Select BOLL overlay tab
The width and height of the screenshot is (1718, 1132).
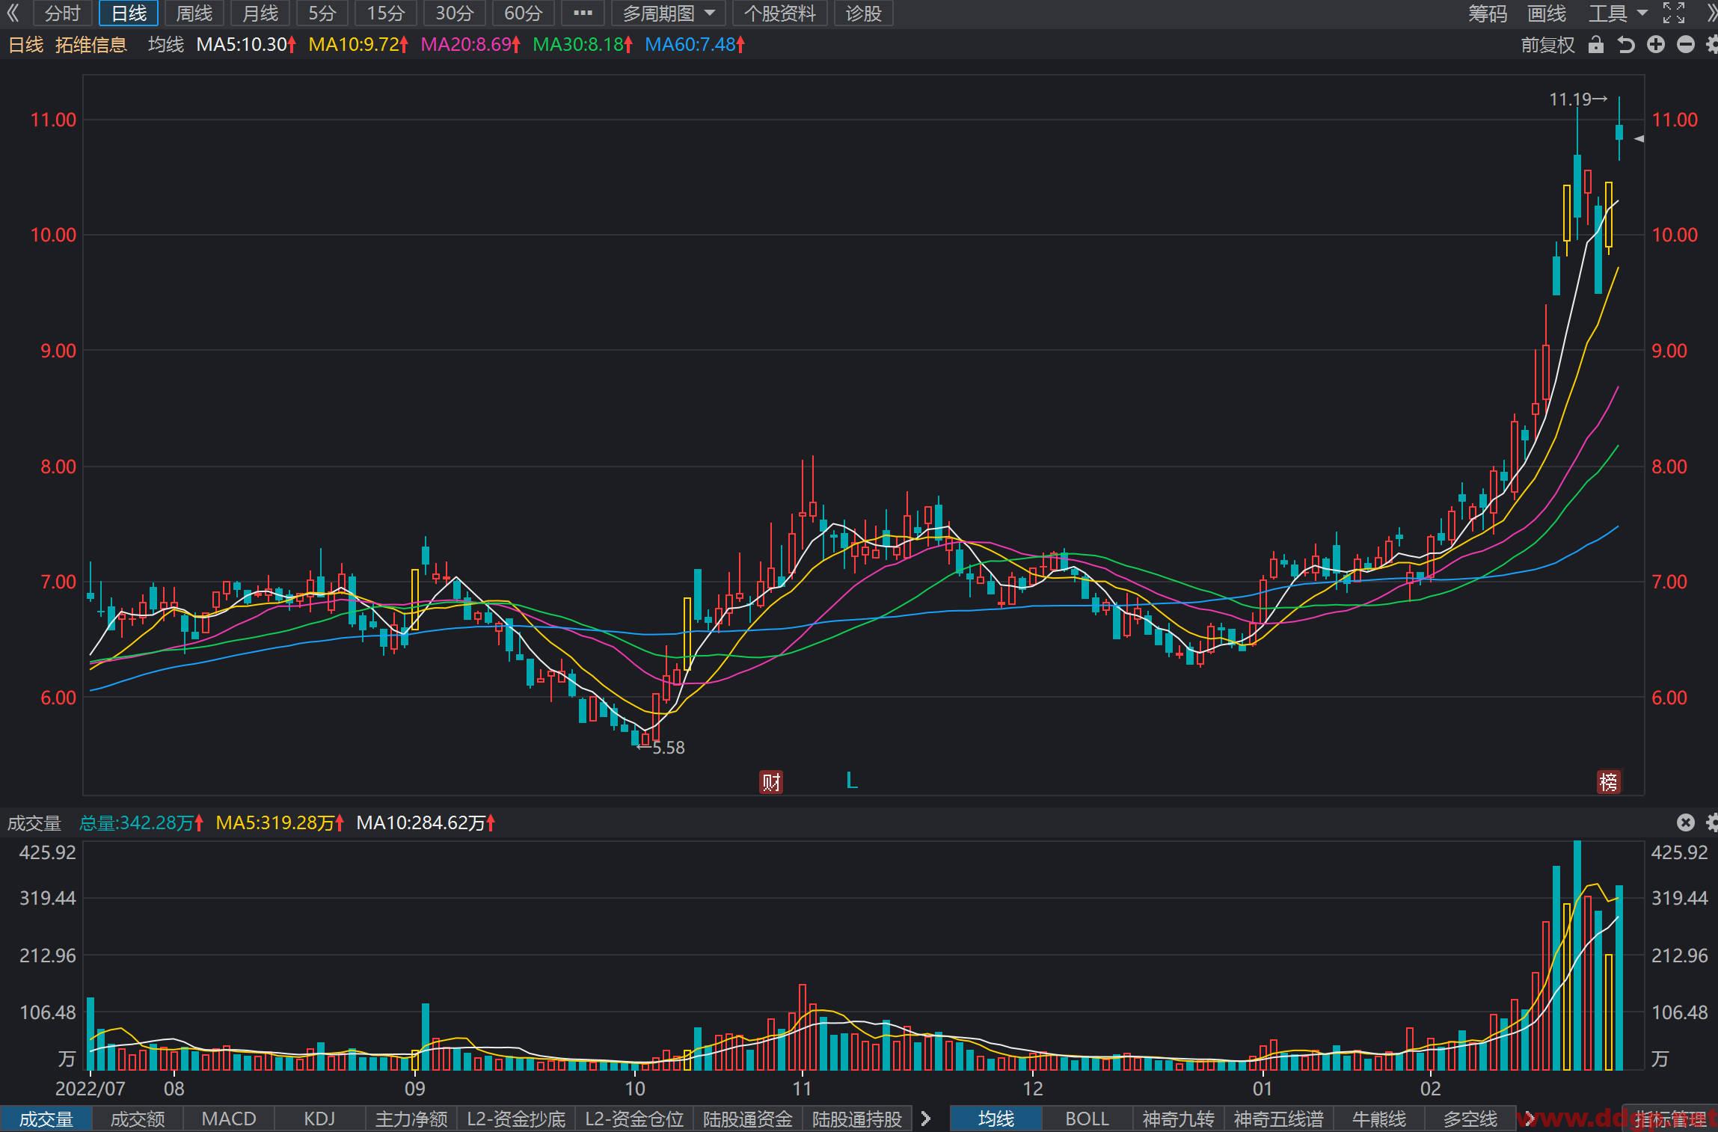pyautogui.click(x=1087, y=1119)
